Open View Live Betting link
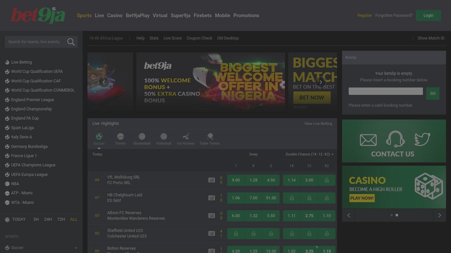The image size is (451, 253). pyautogui.click(x=318, y=124)
